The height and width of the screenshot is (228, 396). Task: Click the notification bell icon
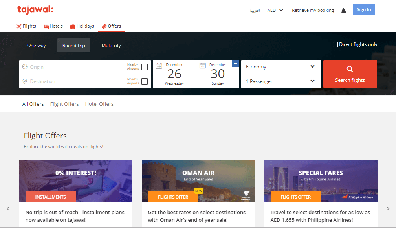coord(344,11)
